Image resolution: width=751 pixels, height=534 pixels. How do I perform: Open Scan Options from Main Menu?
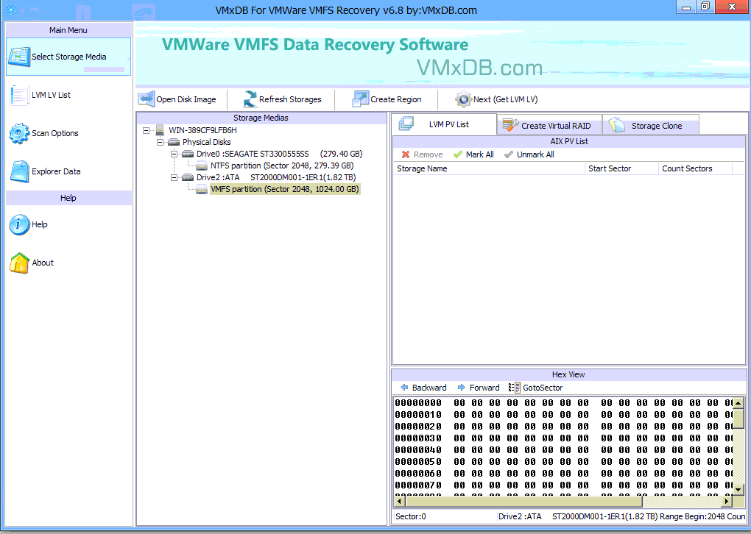coord(68,133)
